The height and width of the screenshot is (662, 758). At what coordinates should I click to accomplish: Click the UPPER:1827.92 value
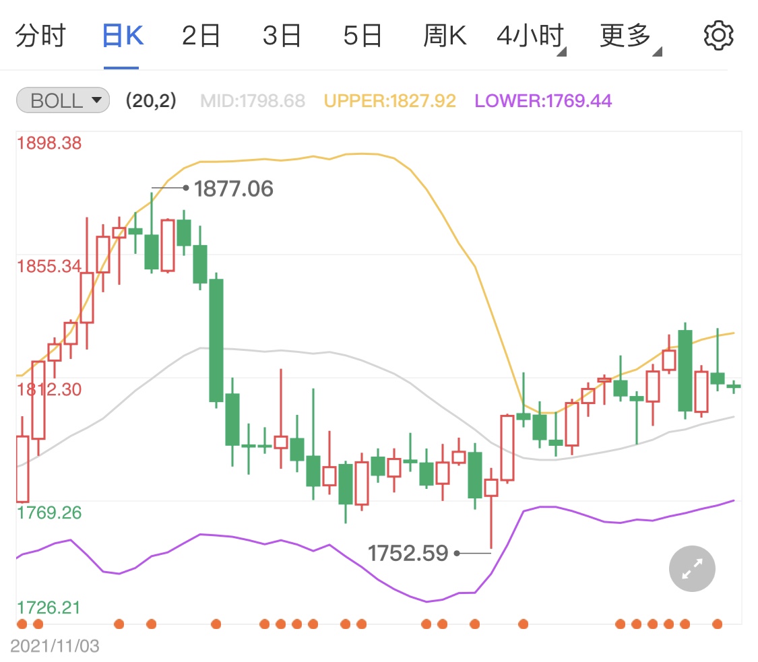pyautogui.click(x=389, y=101)
